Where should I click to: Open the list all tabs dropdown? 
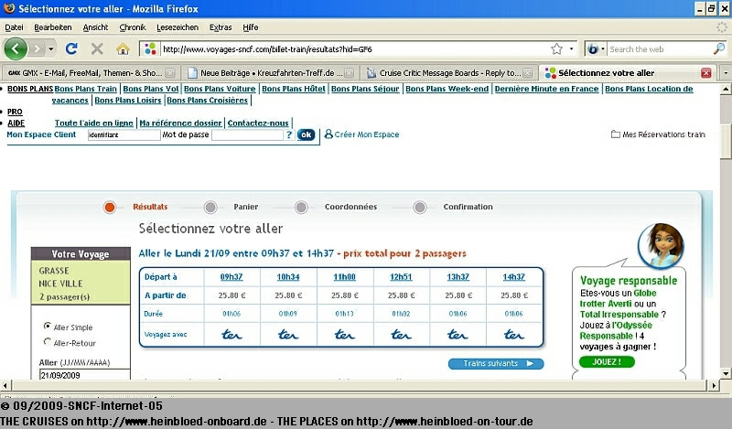[725, 73]
